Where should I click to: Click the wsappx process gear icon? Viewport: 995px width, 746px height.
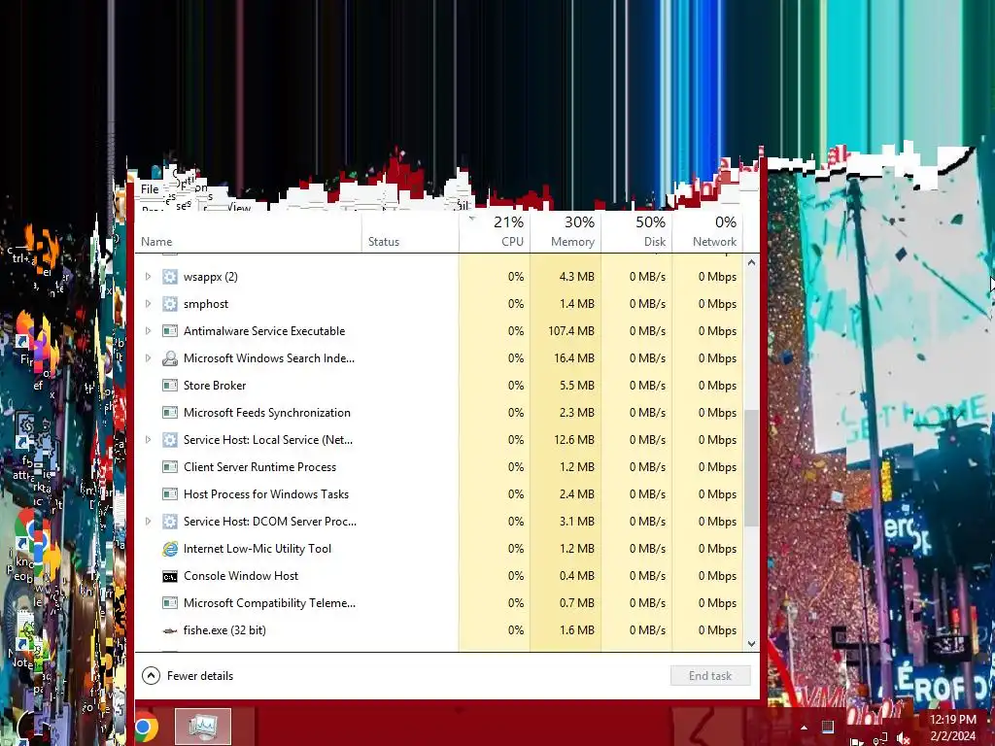(x=169, y=277)
